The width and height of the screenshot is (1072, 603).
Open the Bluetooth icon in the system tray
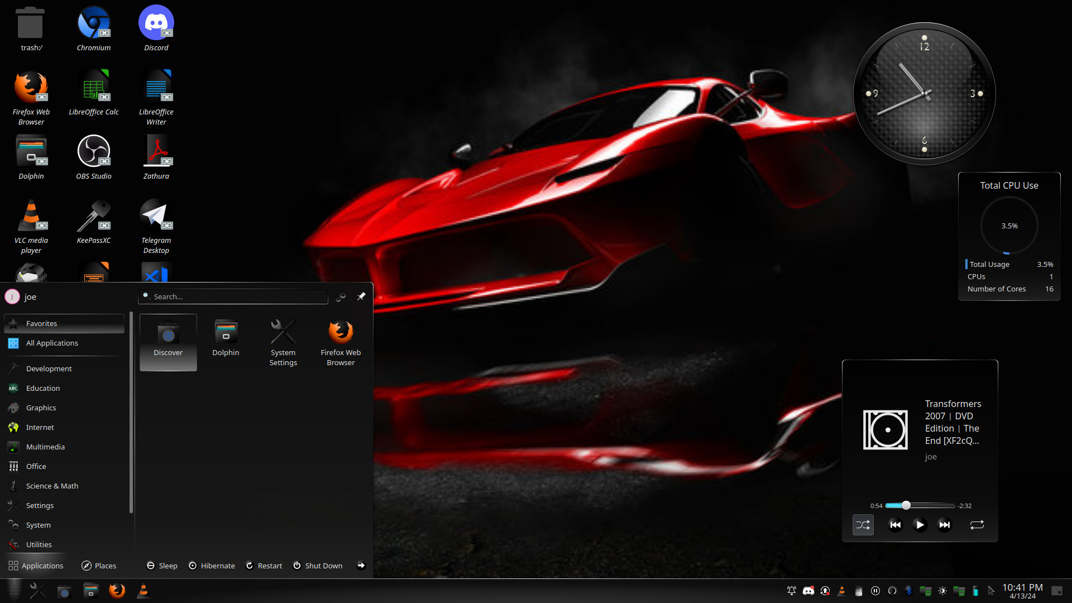[x=910, y=590]
